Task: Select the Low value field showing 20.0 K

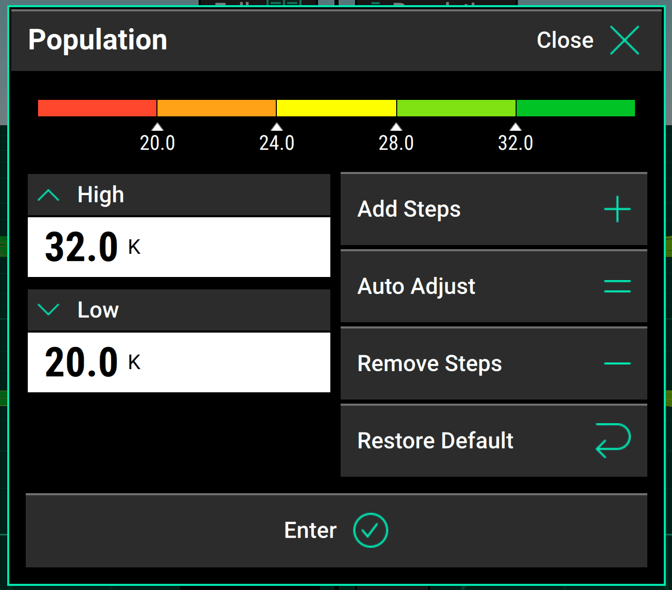Action: 179,362
